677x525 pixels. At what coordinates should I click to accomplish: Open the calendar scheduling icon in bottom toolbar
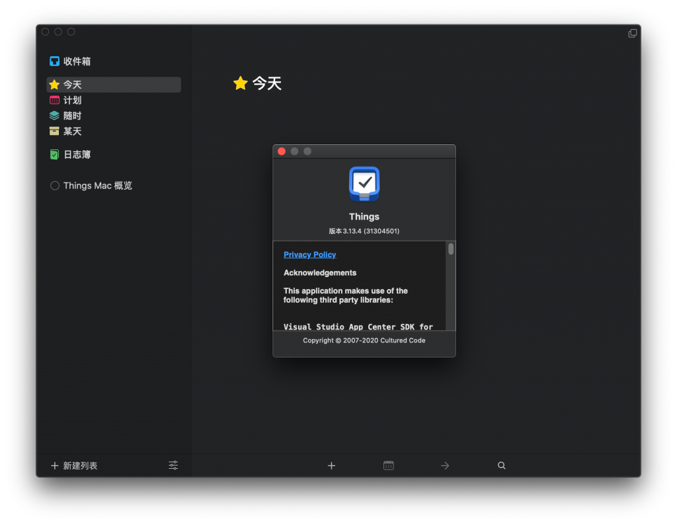click(x=389, y=465)
